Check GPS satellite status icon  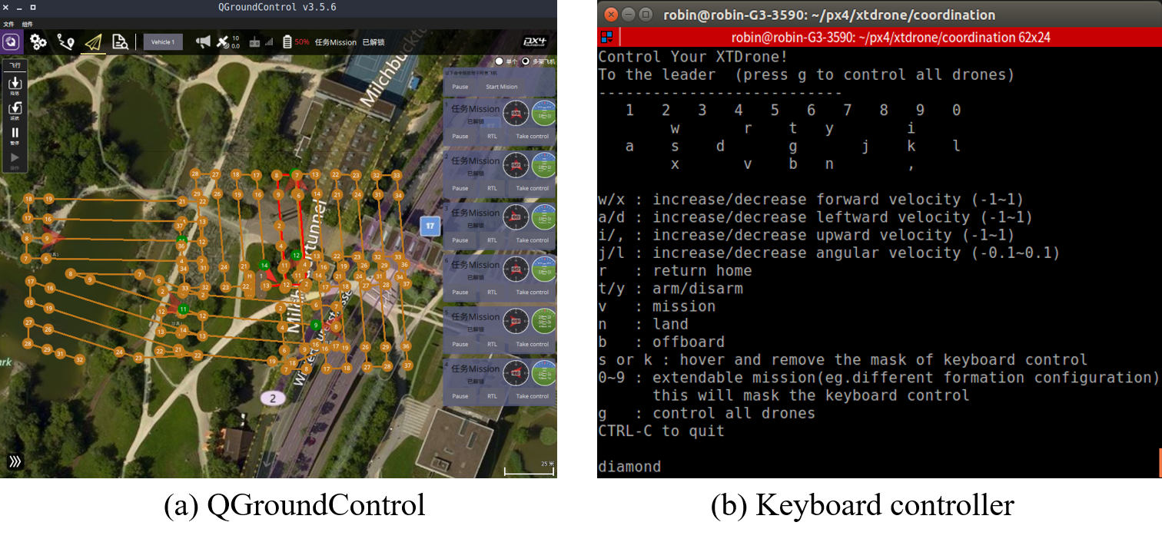(x=224, y=42)
